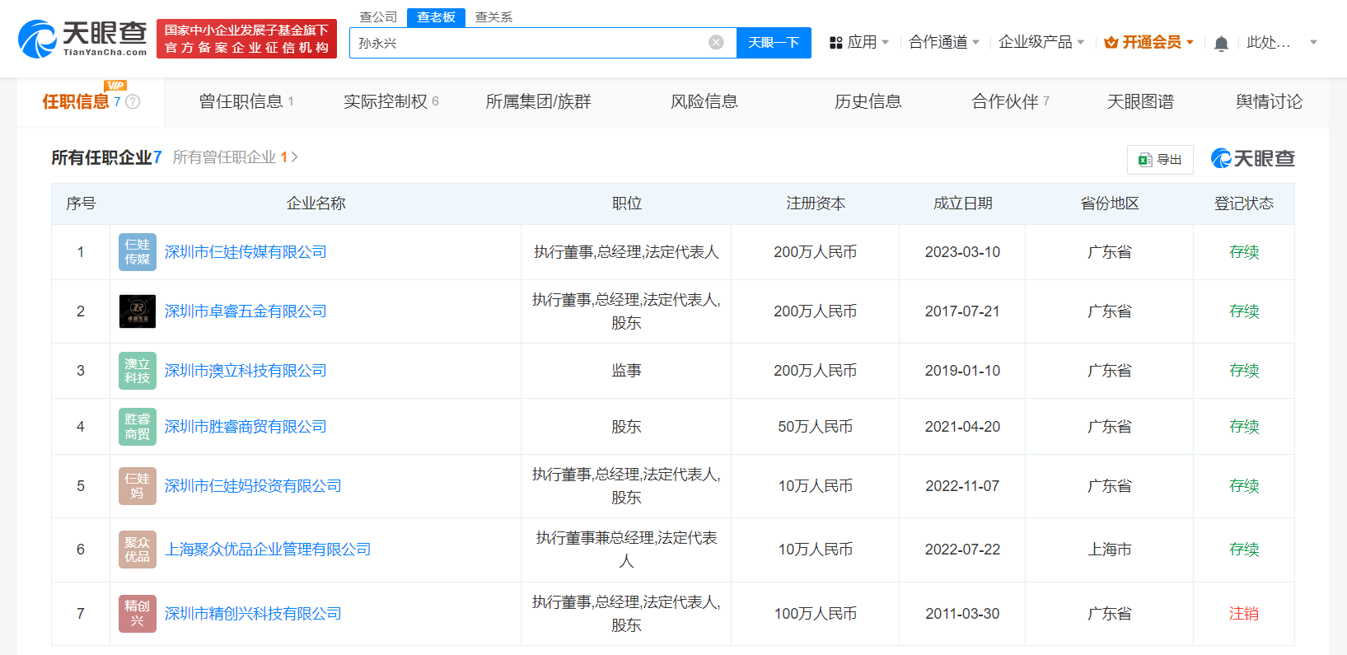Click the 2011-03-30 founding date cell
1347x655 pixels.
pos(962,614)
